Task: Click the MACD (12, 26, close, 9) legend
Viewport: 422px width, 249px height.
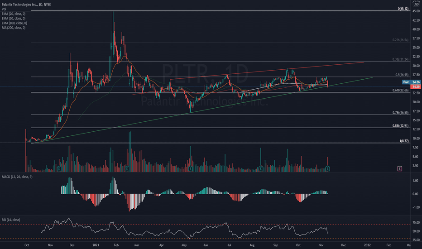Action: click(17, 177)
